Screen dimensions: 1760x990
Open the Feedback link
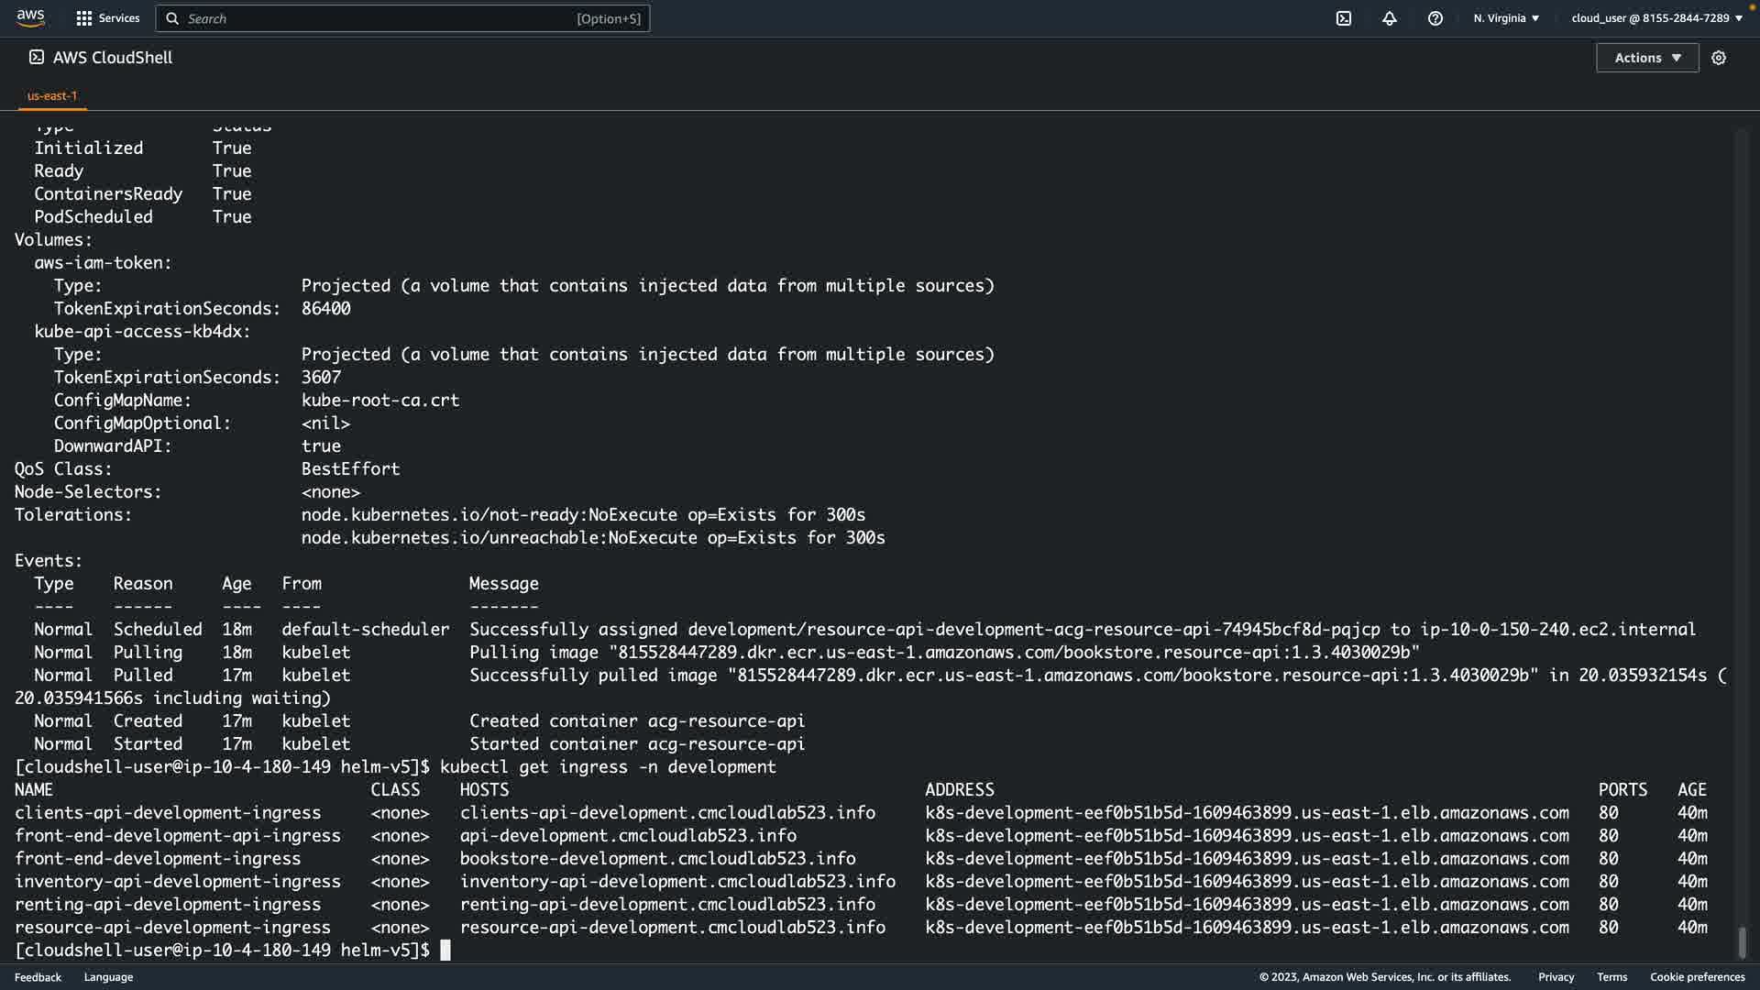[38, 977]
